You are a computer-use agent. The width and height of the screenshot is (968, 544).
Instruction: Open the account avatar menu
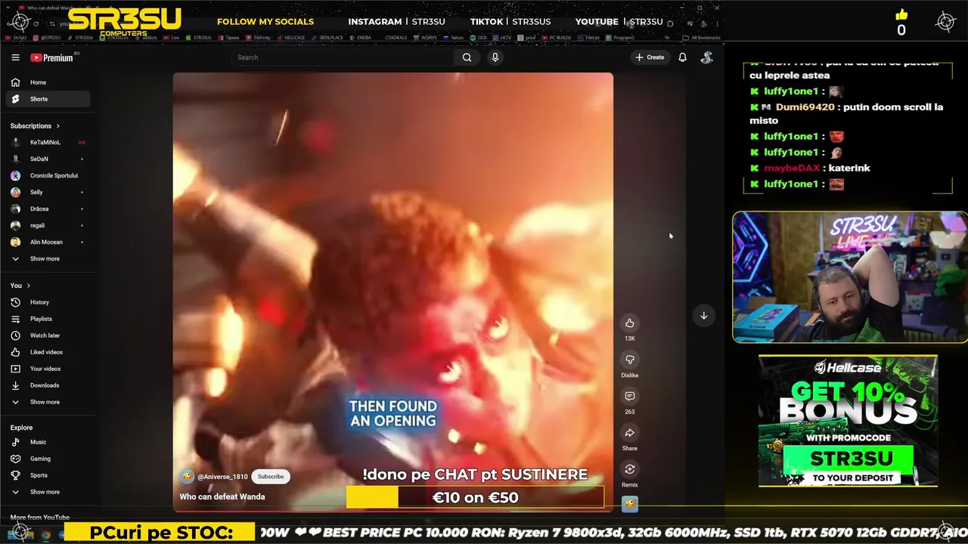click(706, 57)
